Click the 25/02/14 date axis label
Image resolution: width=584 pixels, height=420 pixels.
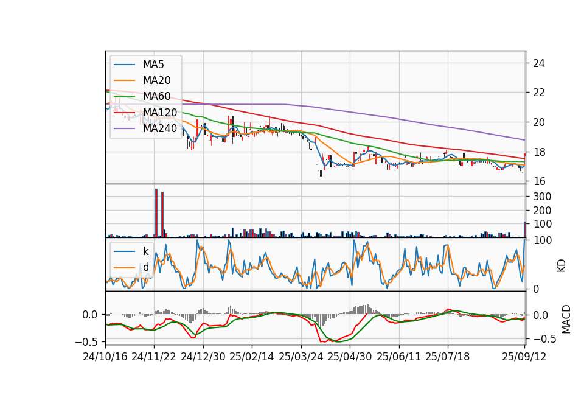coord(252,357)
